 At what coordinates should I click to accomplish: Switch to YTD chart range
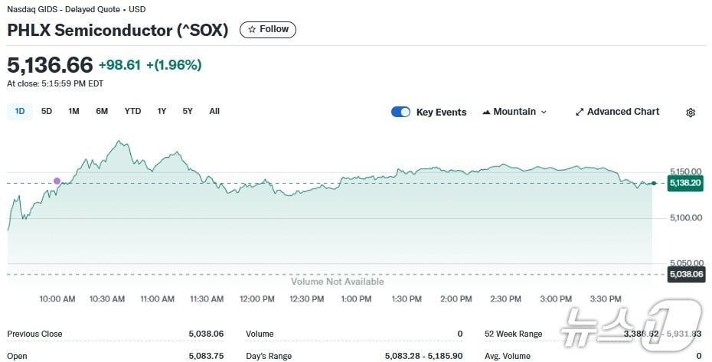click(132, 111)
